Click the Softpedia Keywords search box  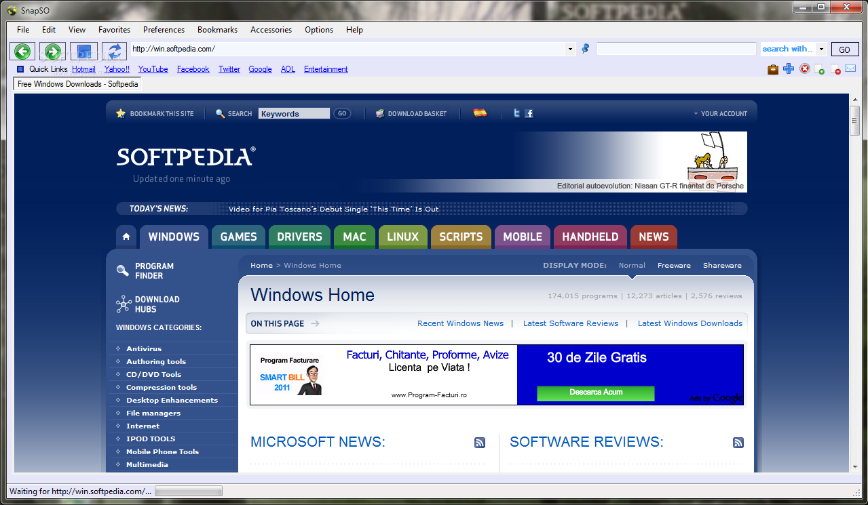[x=294, y=113]
